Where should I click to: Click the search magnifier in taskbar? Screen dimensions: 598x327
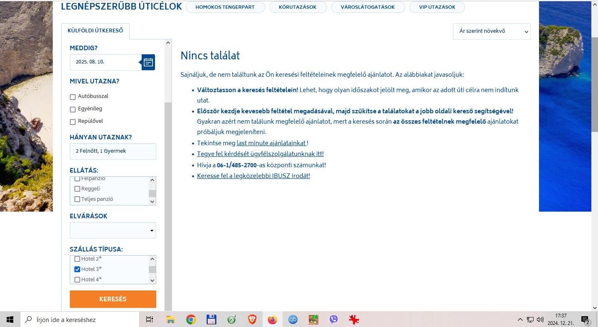[x=29, y=320]
